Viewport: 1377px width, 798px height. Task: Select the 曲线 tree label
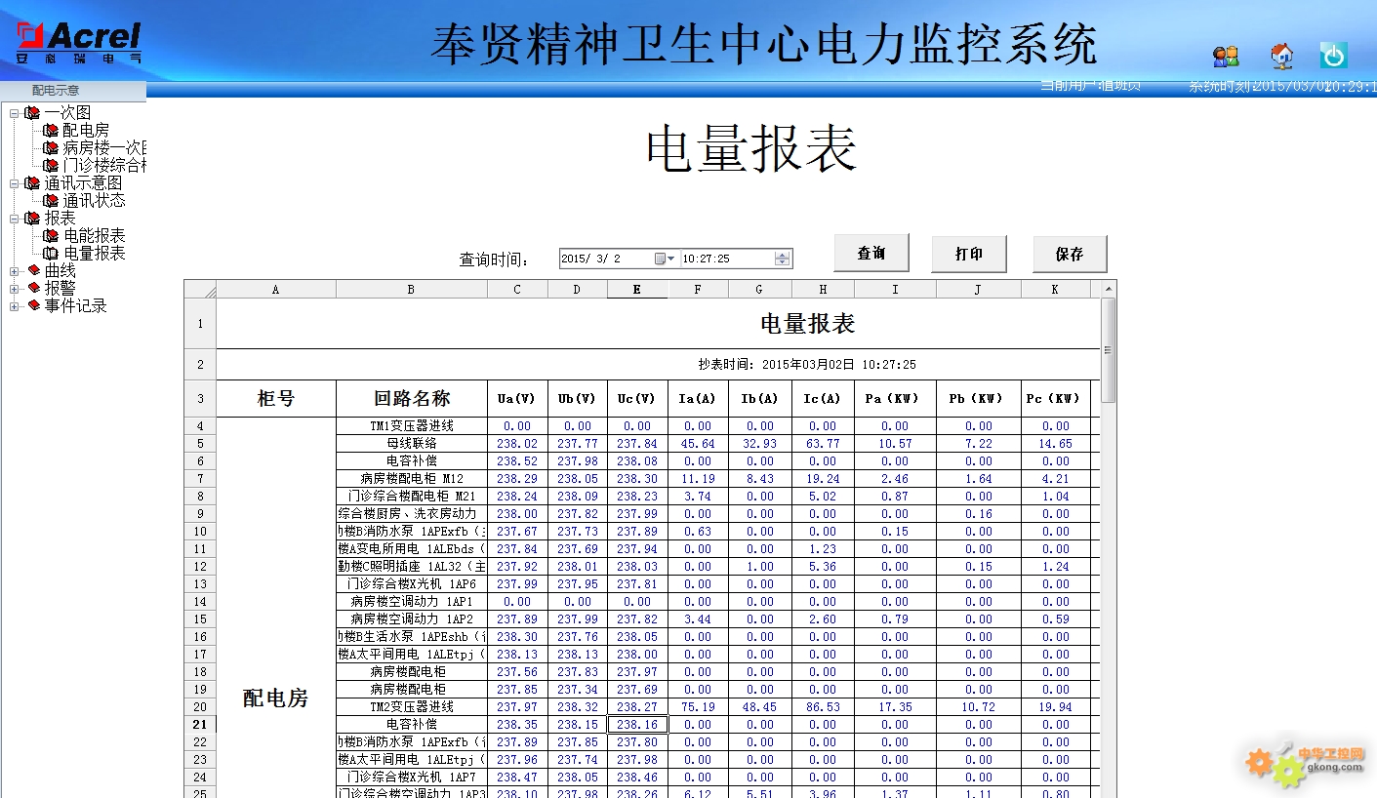(x=60, y=270)
